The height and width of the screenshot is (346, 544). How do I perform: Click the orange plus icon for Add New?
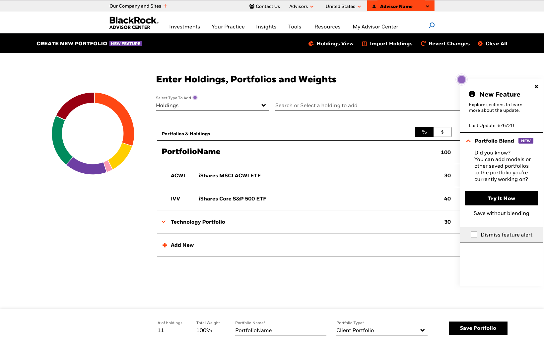coord(165,245)
